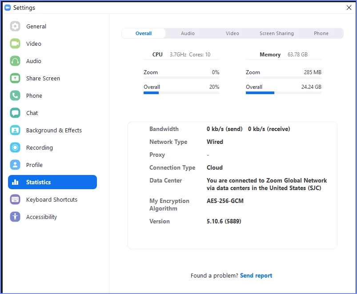Go to Share Screen settings label
The image size is (357, 294).
(43, 78)
